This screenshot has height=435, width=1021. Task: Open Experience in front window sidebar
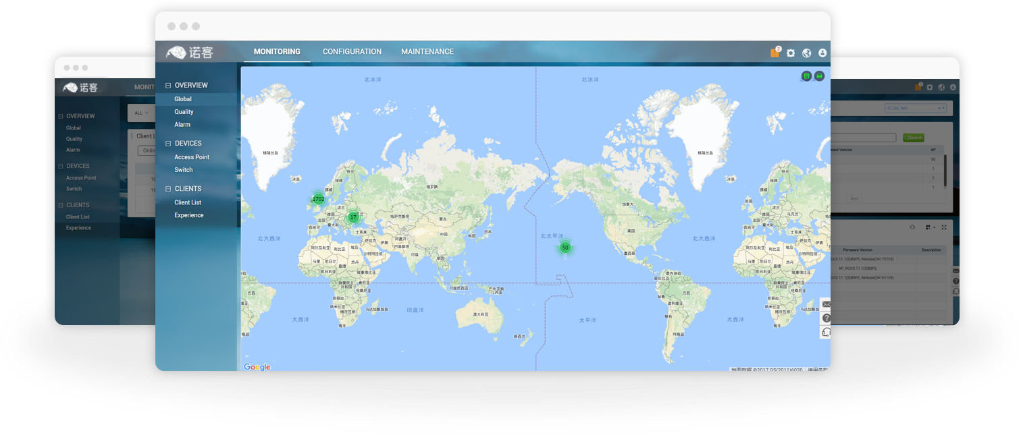tap(188, 215)
